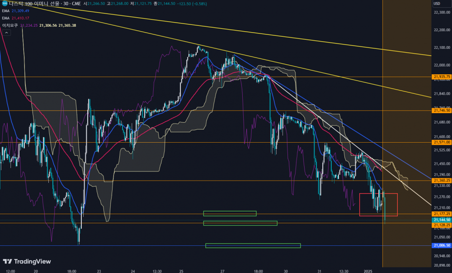Screen dimensions: 452x273
Task: Select the red EMA legend showing 21,410.17
Action: [x=19, y=18]
